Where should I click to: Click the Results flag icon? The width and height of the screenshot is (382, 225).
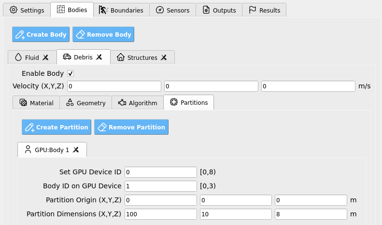pyautogui.click(x=253, y=10)
